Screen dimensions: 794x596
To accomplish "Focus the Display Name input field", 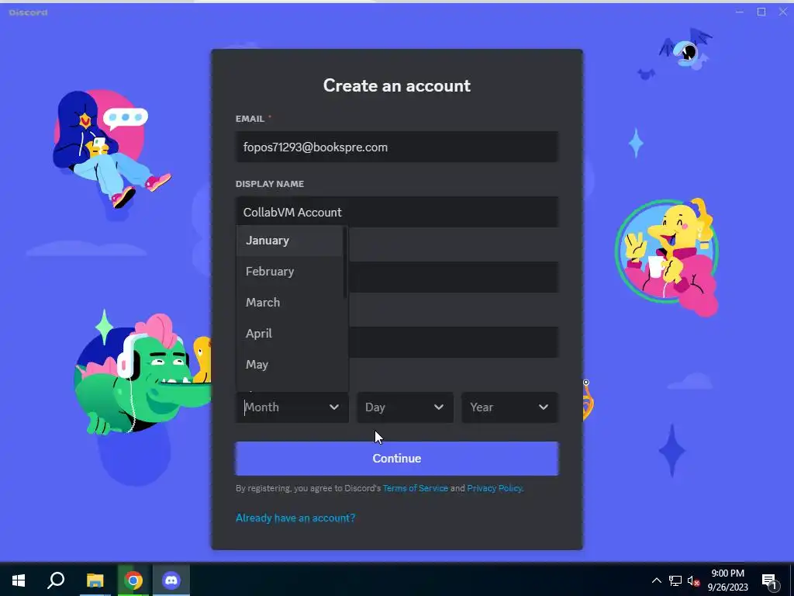I will (x=397, y=213).
